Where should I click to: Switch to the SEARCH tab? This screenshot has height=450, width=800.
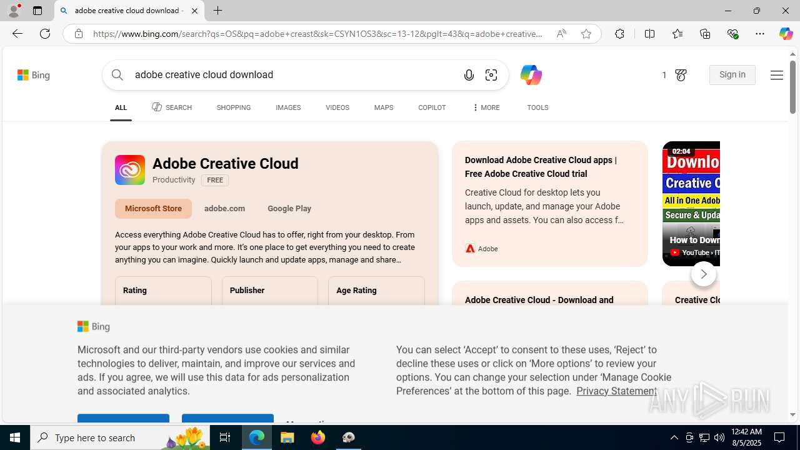[x=172, y=107]
